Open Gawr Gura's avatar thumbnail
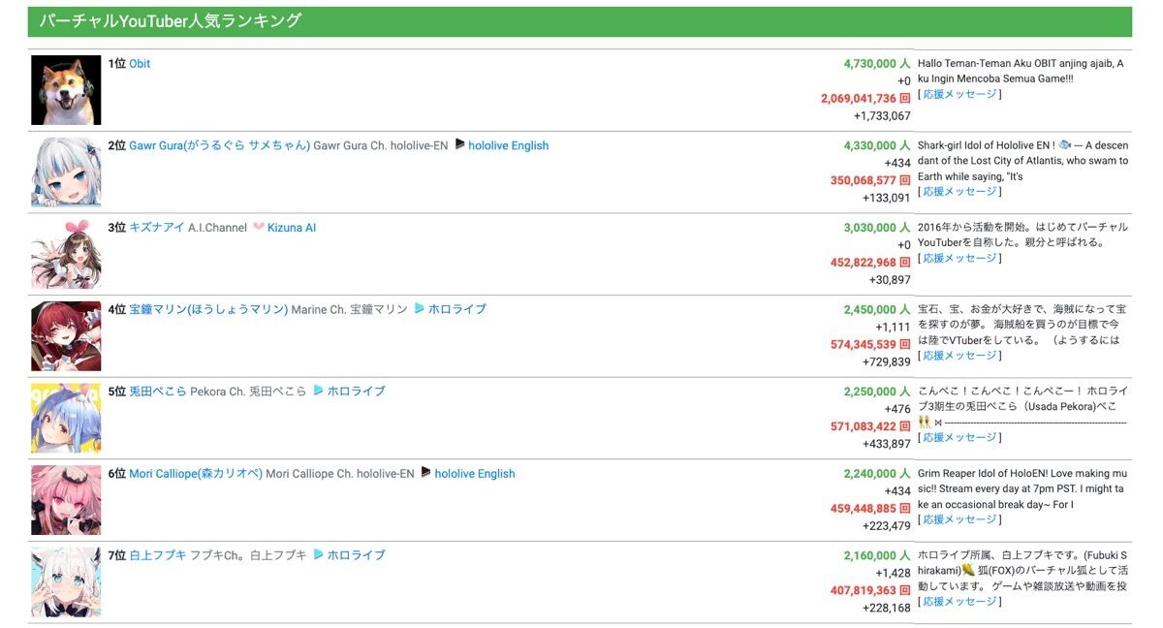1163x628 pixels. [x=66, y=173]
